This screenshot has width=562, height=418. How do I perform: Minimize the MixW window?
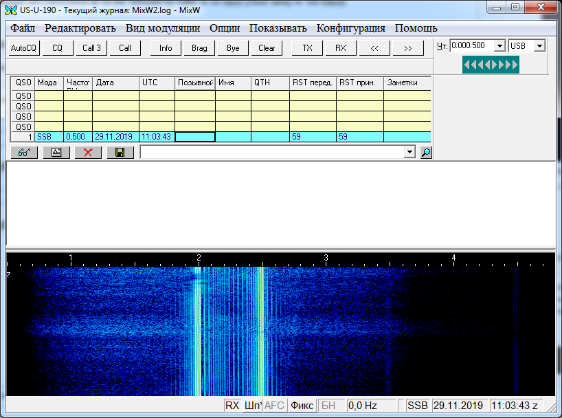point(497,8)
